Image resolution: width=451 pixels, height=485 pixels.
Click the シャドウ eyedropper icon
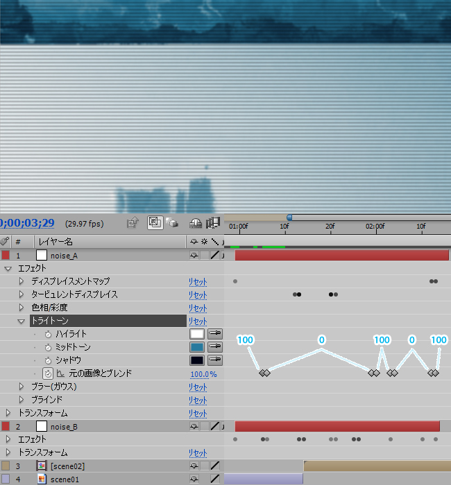coord(215,360)
